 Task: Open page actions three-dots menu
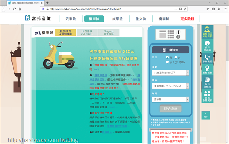[176, 9]
